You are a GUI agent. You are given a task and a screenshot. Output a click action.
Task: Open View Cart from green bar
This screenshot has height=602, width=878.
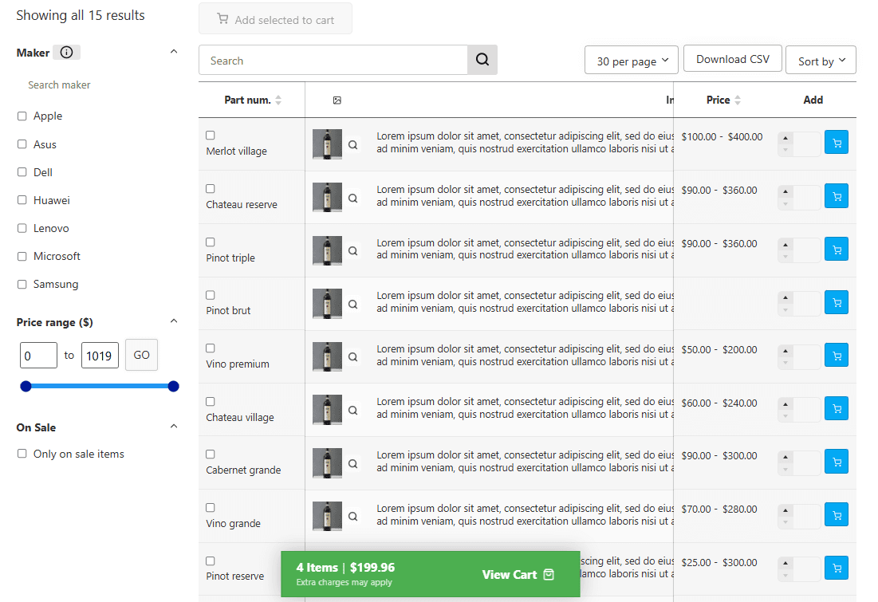(518, 574)
